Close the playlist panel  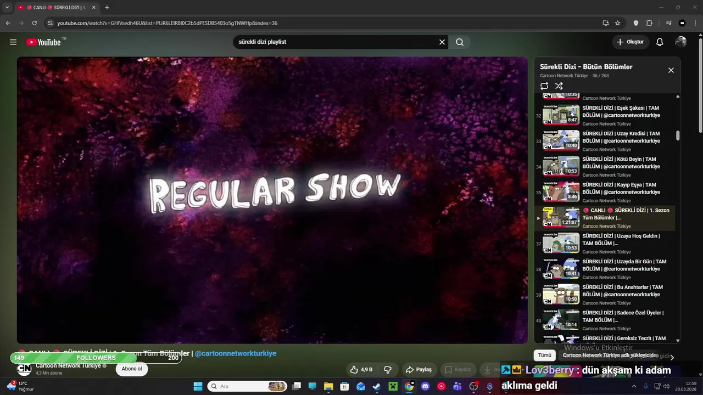tap(671, 70)
